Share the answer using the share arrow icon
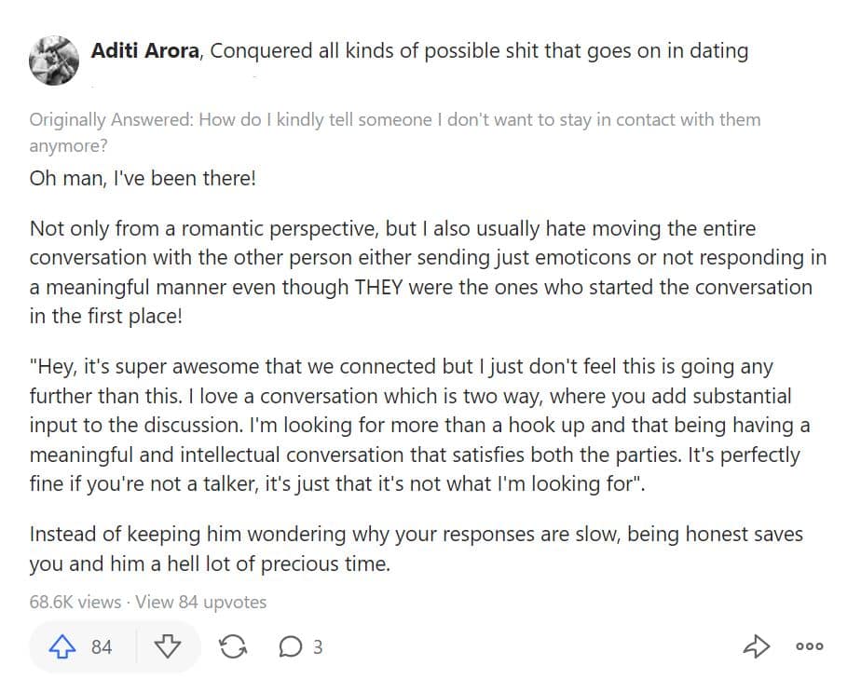The height and width of the screenshot is (679, 861). click(x=758, y=646)
